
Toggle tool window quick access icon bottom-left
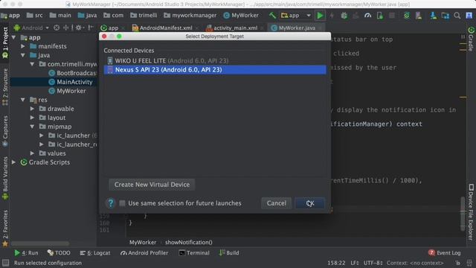(x=5, y=263)
